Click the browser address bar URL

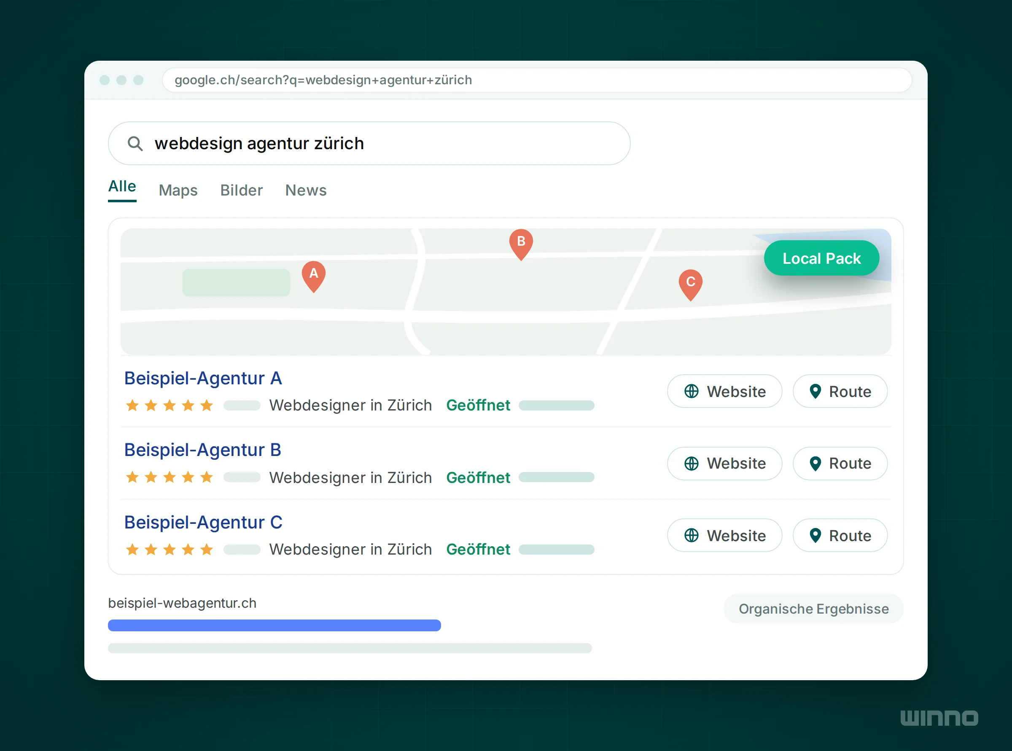(537, 80)
